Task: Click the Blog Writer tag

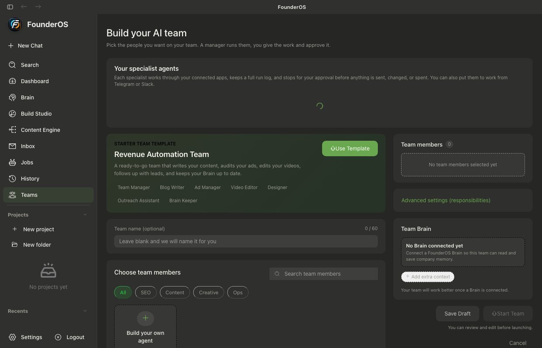Action: (x=172, y=187)
